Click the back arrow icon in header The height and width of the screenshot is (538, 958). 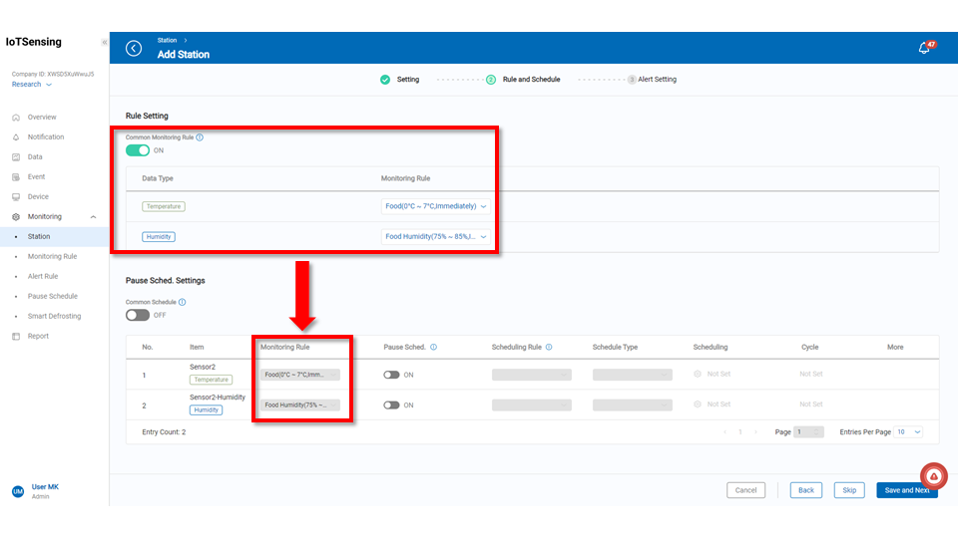pyautogui.click(x=134, y=49)
